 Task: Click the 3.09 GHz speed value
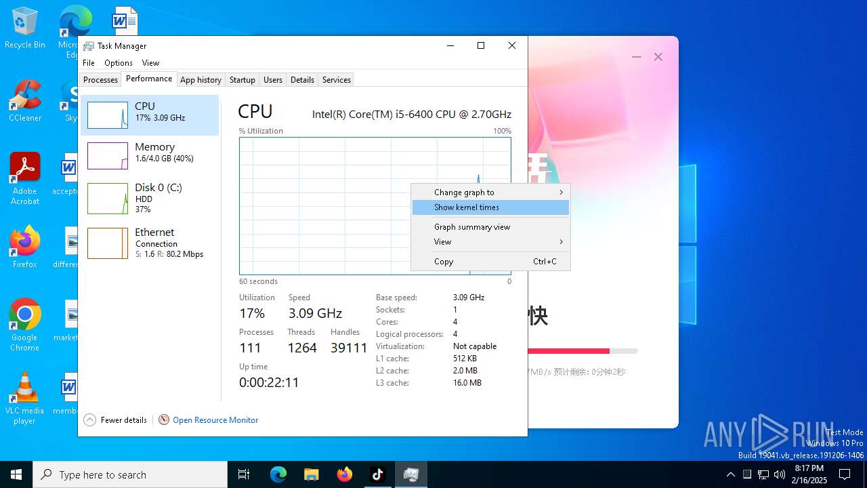[315, 313]
